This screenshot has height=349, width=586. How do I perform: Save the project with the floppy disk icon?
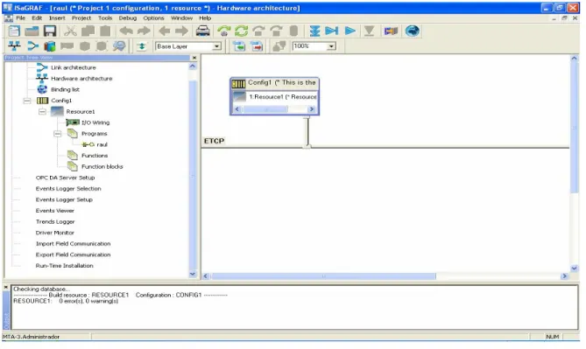tap(50, 31)
